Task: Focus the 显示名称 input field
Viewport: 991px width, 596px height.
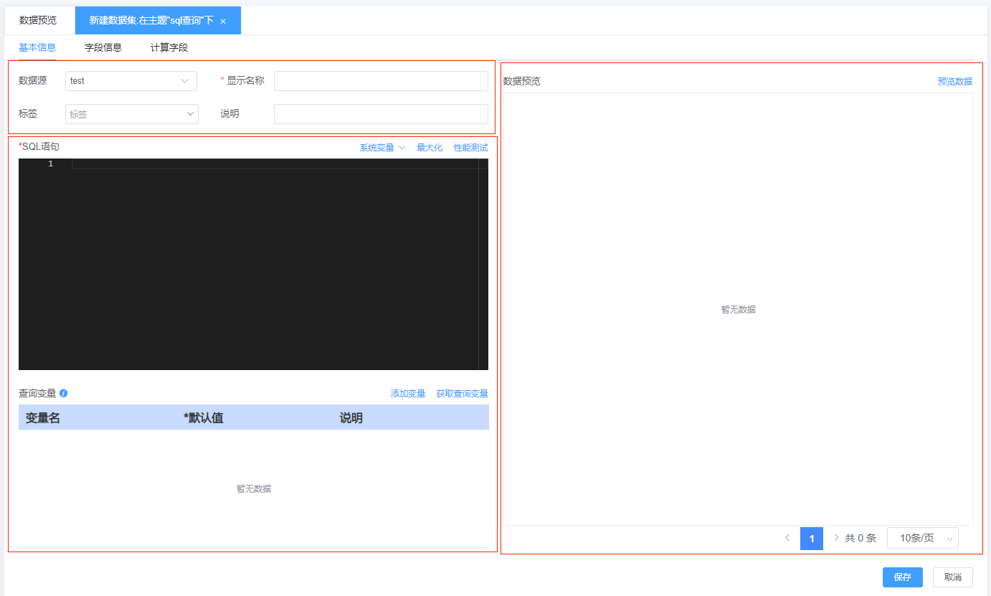Action: (x=381, y=81)
